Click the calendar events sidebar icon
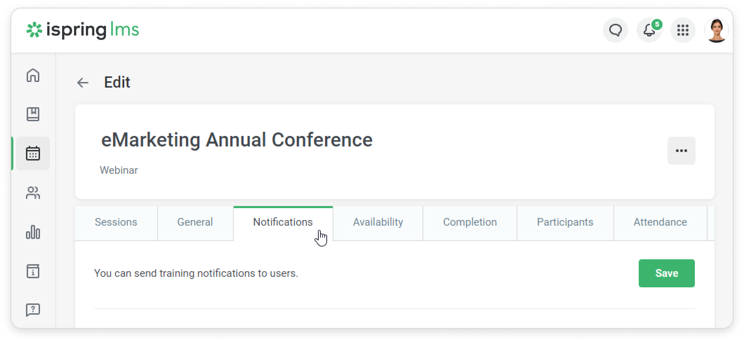744x342 pixels. click(33, 153)
